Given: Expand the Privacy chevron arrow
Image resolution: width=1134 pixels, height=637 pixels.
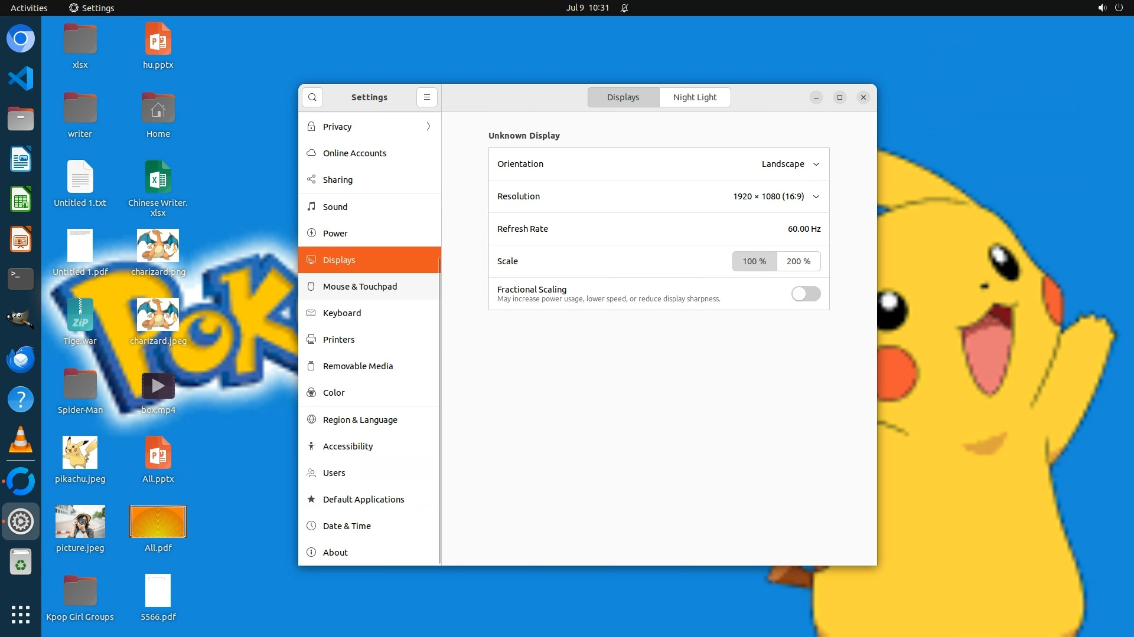Looking at the screenshot, I should tap(428, 126).
